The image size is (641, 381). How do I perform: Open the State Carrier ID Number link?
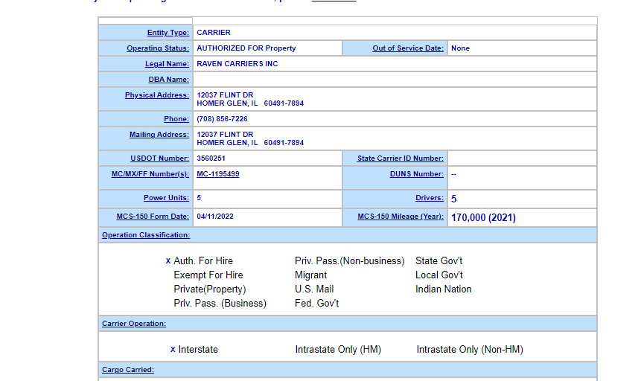[x=401, y=159]
